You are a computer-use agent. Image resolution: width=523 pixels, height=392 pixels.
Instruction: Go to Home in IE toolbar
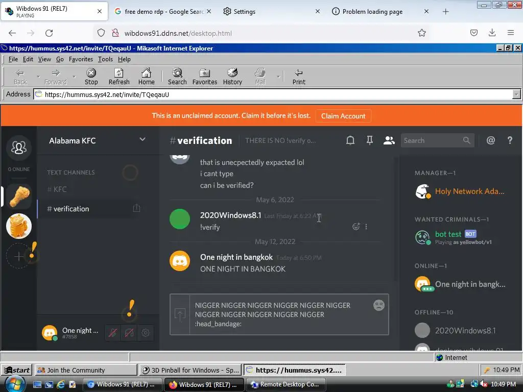147,77
